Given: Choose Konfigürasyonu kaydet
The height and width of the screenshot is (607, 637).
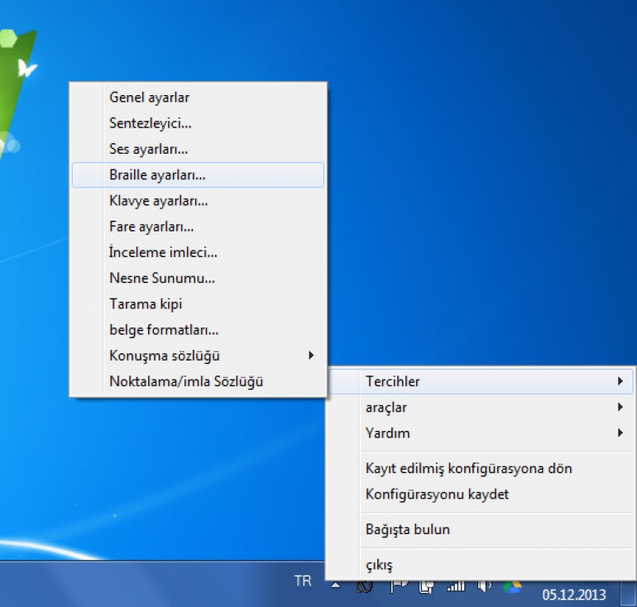Looking at the screenshot, I should coord(481,495).
